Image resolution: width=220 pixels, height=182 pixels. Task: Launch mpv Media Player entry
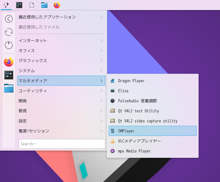pyautogui.click(x=153, y=151)
